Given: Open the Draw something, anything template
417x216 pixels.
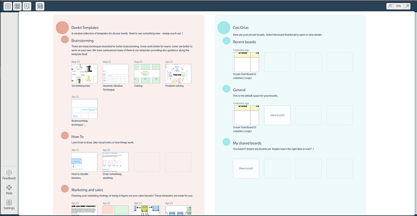Looking at the screenshot, I should point(116,162).
